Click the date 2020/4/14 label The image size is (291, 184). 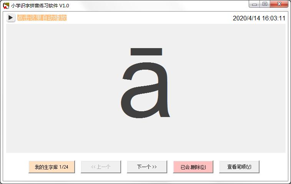[x=246, y=18]
